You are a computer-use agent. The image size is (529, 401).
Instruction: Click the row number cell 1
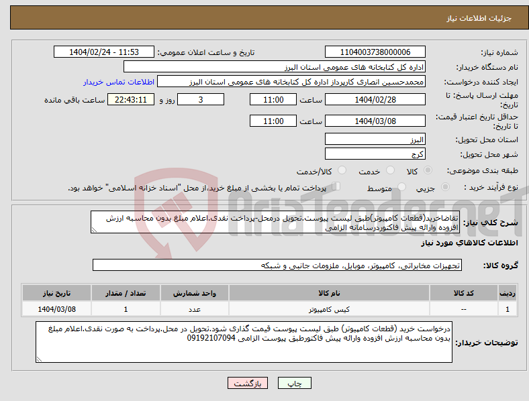(x=507, y=309)
